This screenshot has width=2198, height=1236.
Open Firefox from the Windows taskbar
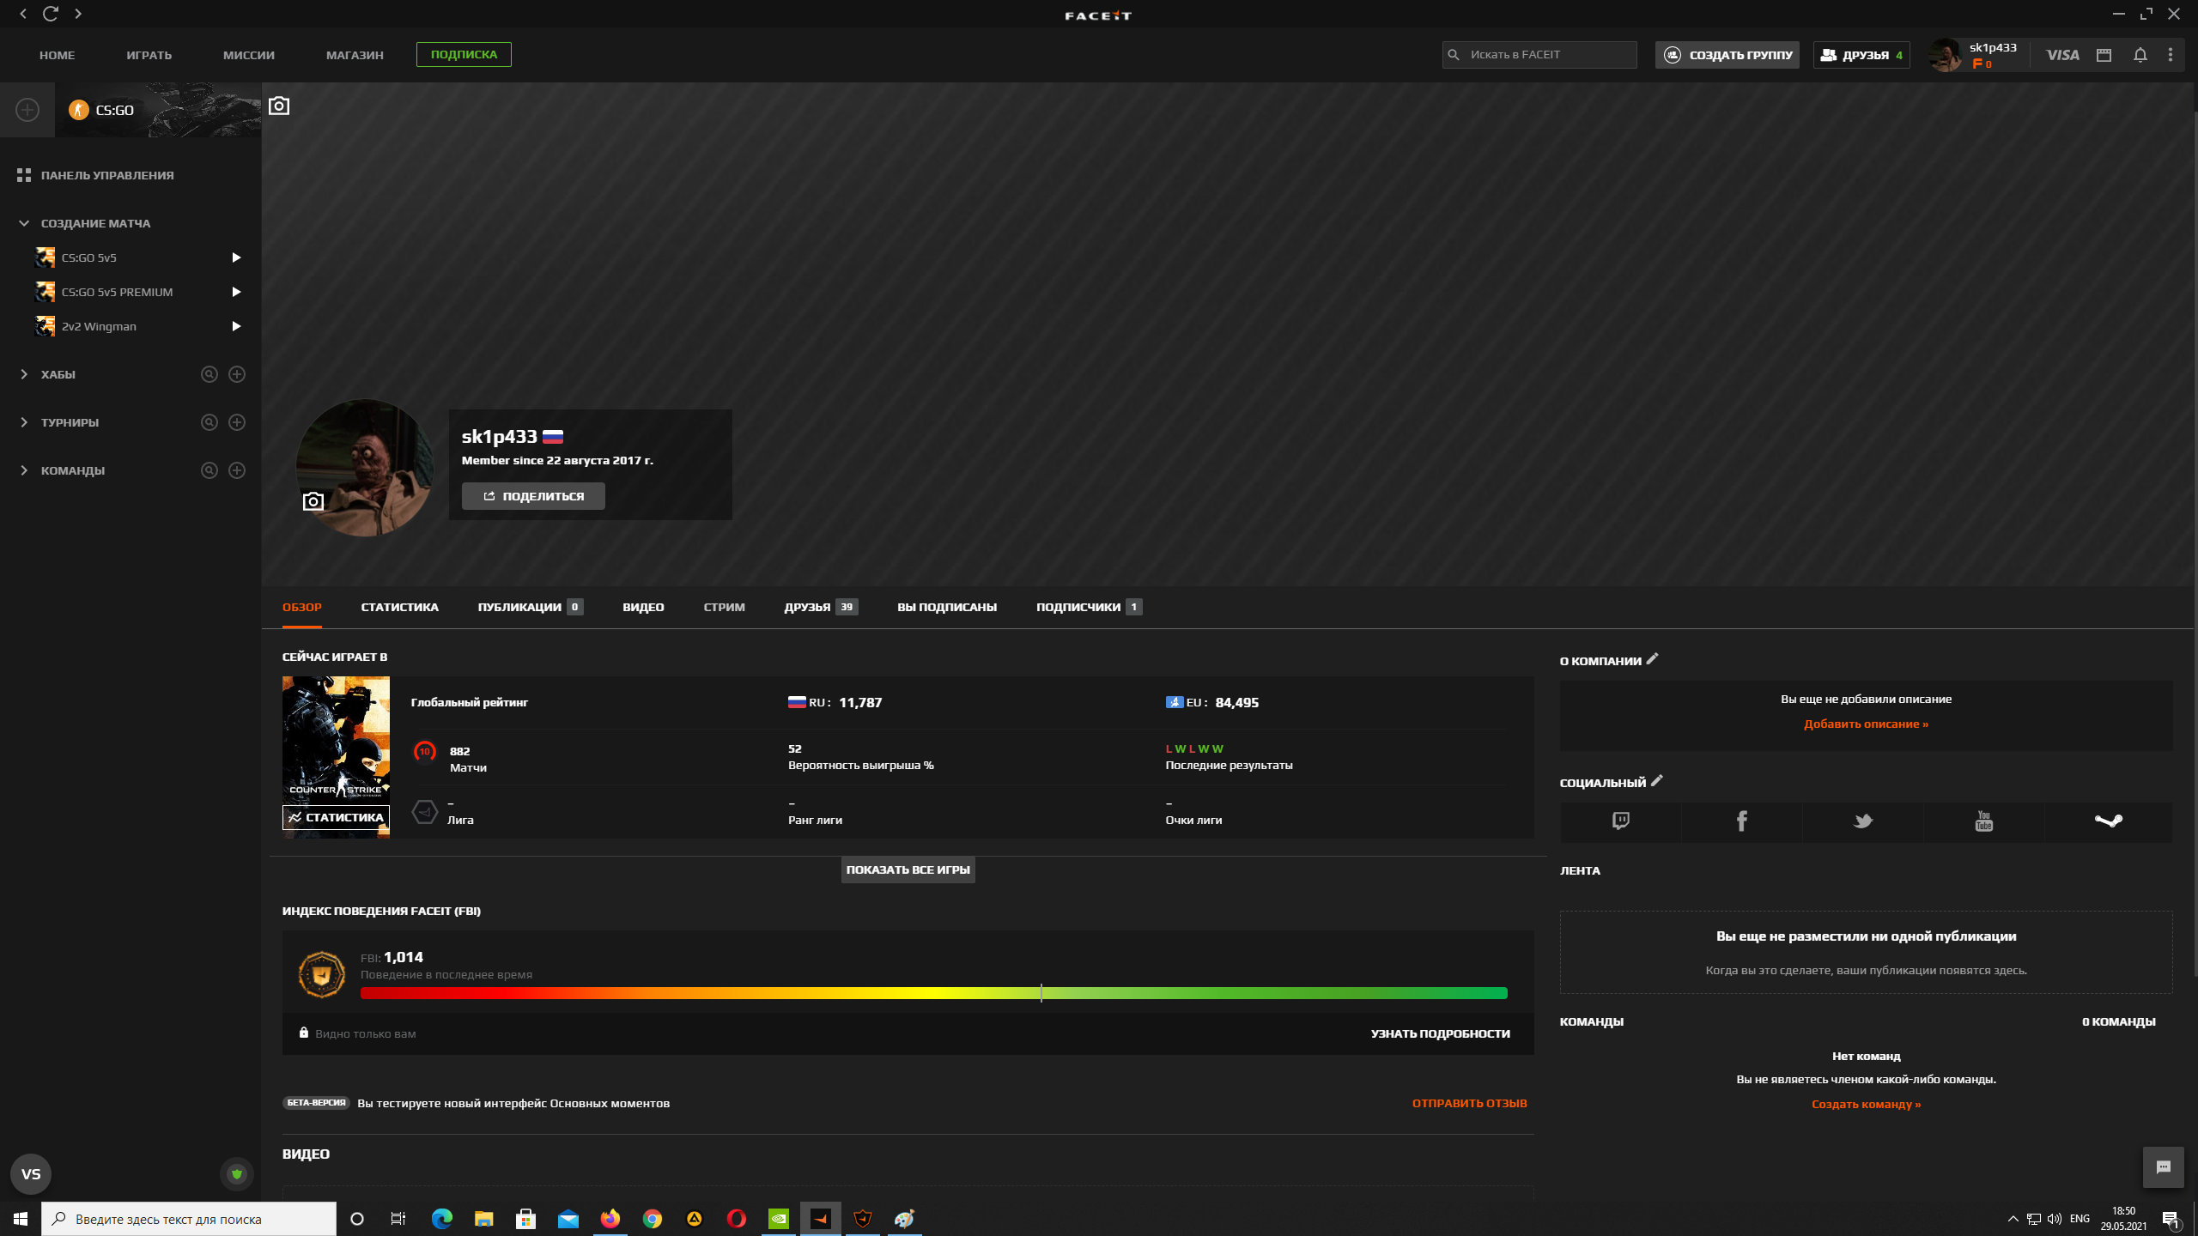tap(610, 1219)
